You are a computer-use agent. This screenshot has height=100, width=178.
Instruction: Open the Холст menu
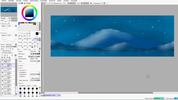[x=19, y=1]
